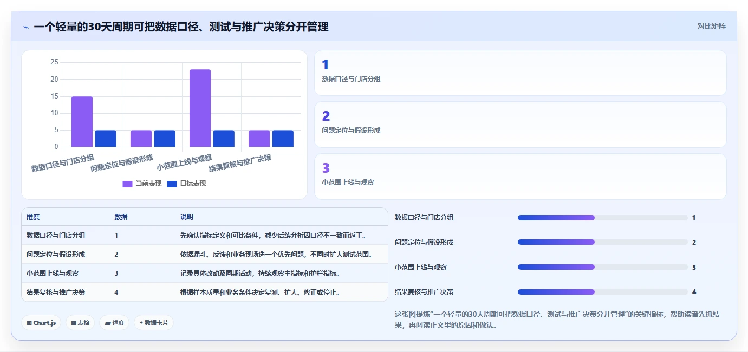Toggle the 当前表现 legend item
The height and width of the screenshot is (352, 748).
pos(142,184)
